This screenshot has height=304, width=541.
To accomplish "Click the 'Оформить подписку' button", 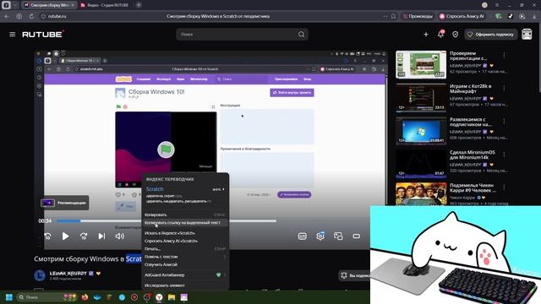I will pyautogui.click(x=490, y=35).
